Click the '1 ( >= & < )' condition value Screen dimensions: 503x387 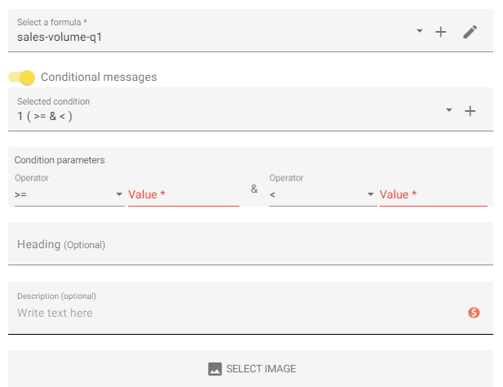(45, 116)
